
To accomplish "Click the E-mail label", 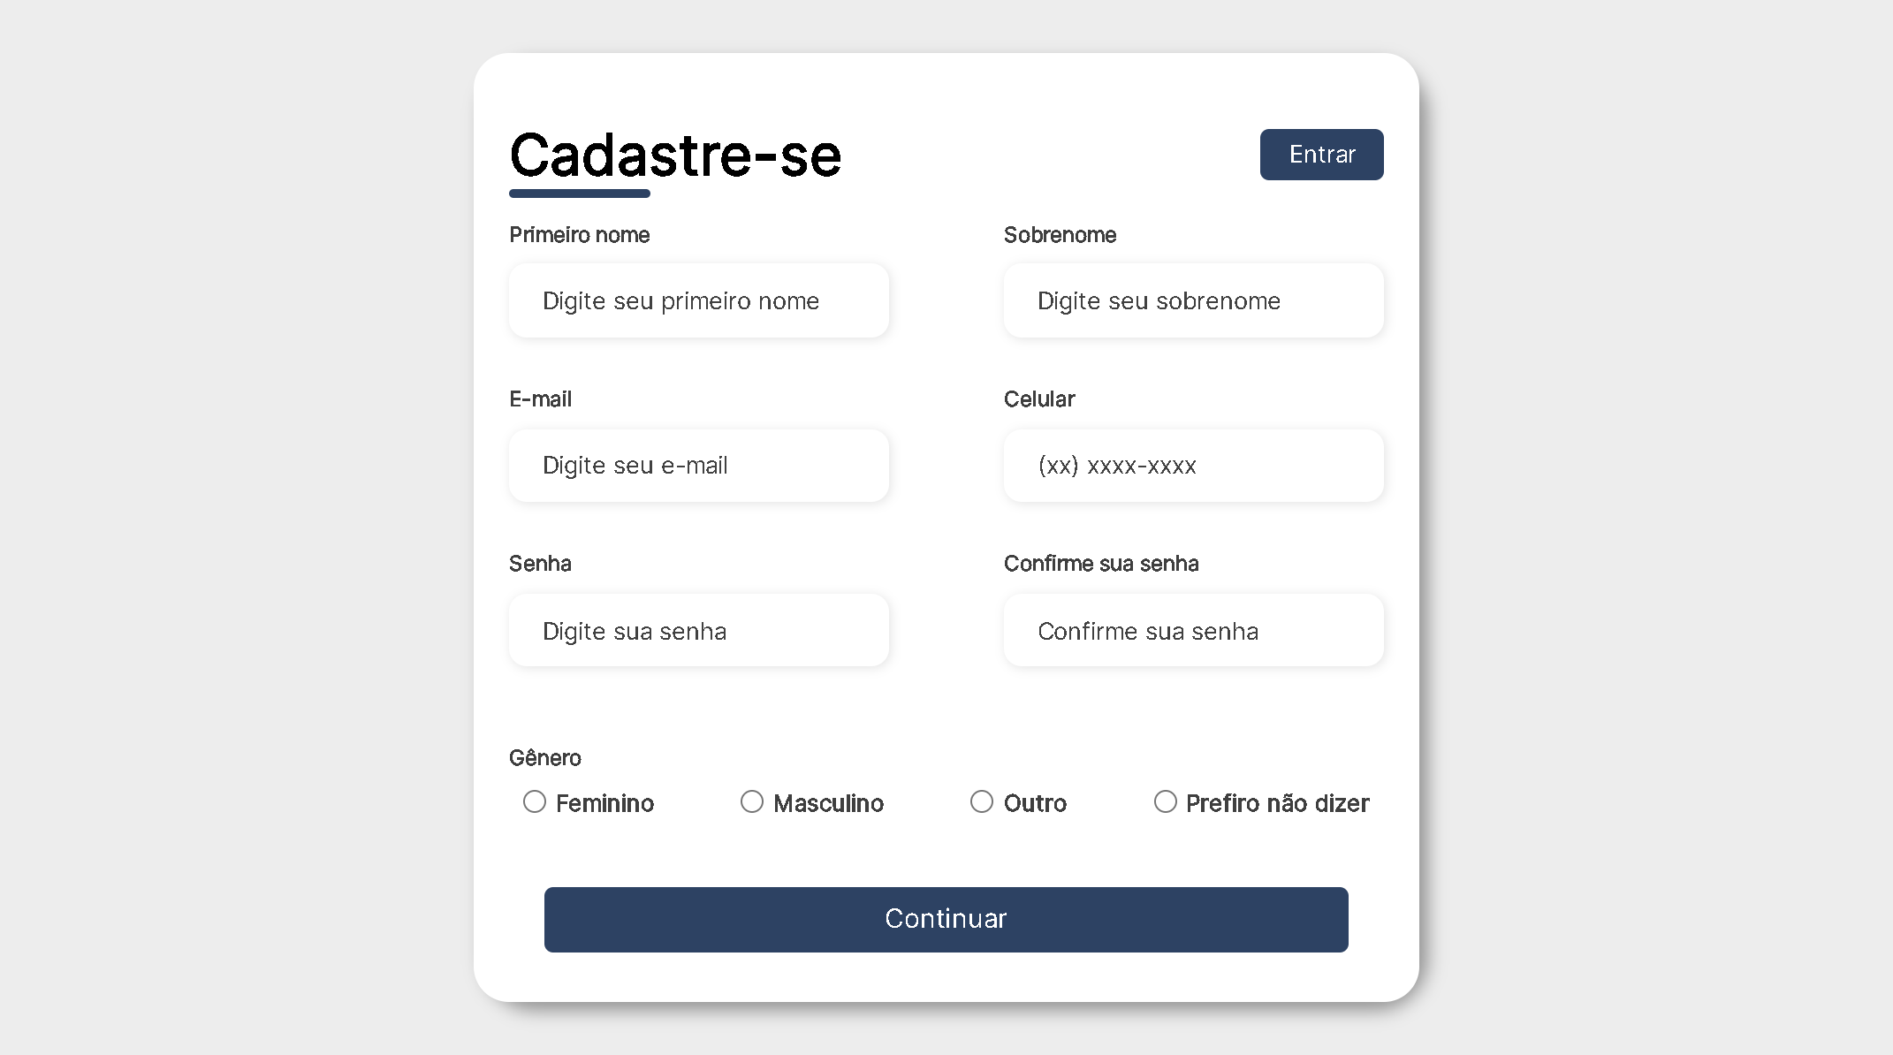I will (540, 399).
